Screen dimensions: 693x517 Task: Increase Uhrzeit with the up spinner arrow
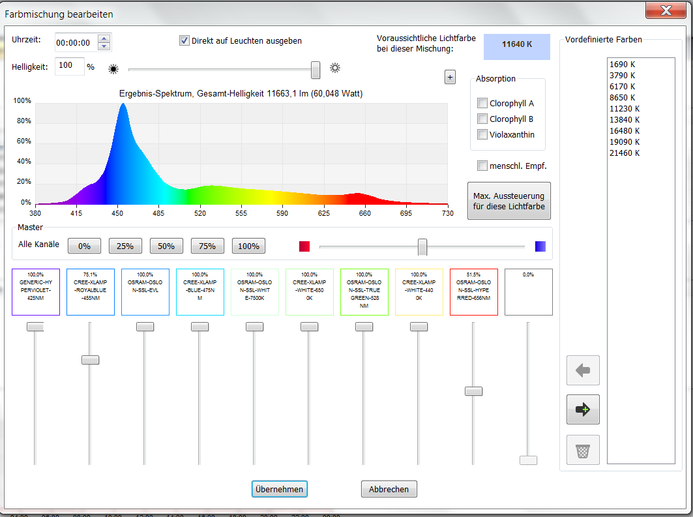(x=104, y=38)
